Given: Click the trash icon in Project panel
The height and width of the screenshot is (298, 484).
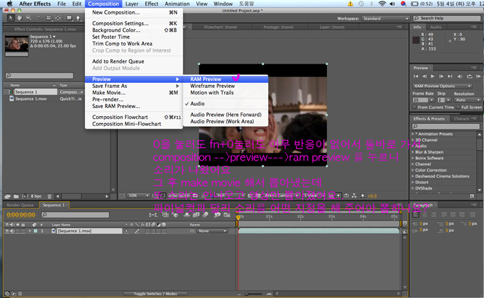Looking at the screenshot, I should coord(49,196).
